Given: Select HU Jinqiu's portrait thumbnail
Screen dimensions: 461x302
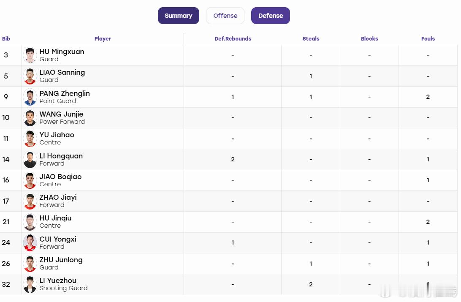Looking at the screenshot, I should pyautogui.click(x=30, y=222).
